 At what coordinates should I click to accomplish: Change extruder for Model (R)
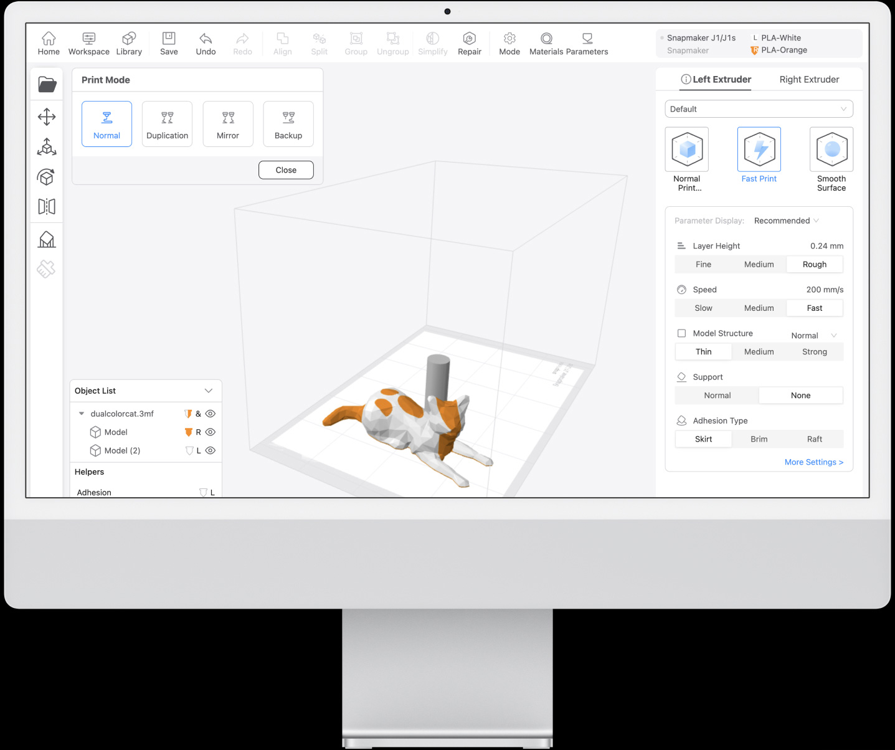[x=192, y=432]
